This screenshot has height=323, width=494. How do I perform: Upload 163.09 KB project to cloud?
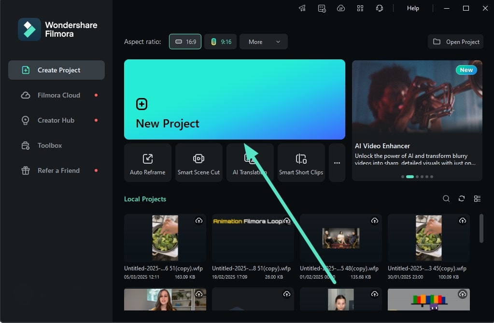click(199, 221)
